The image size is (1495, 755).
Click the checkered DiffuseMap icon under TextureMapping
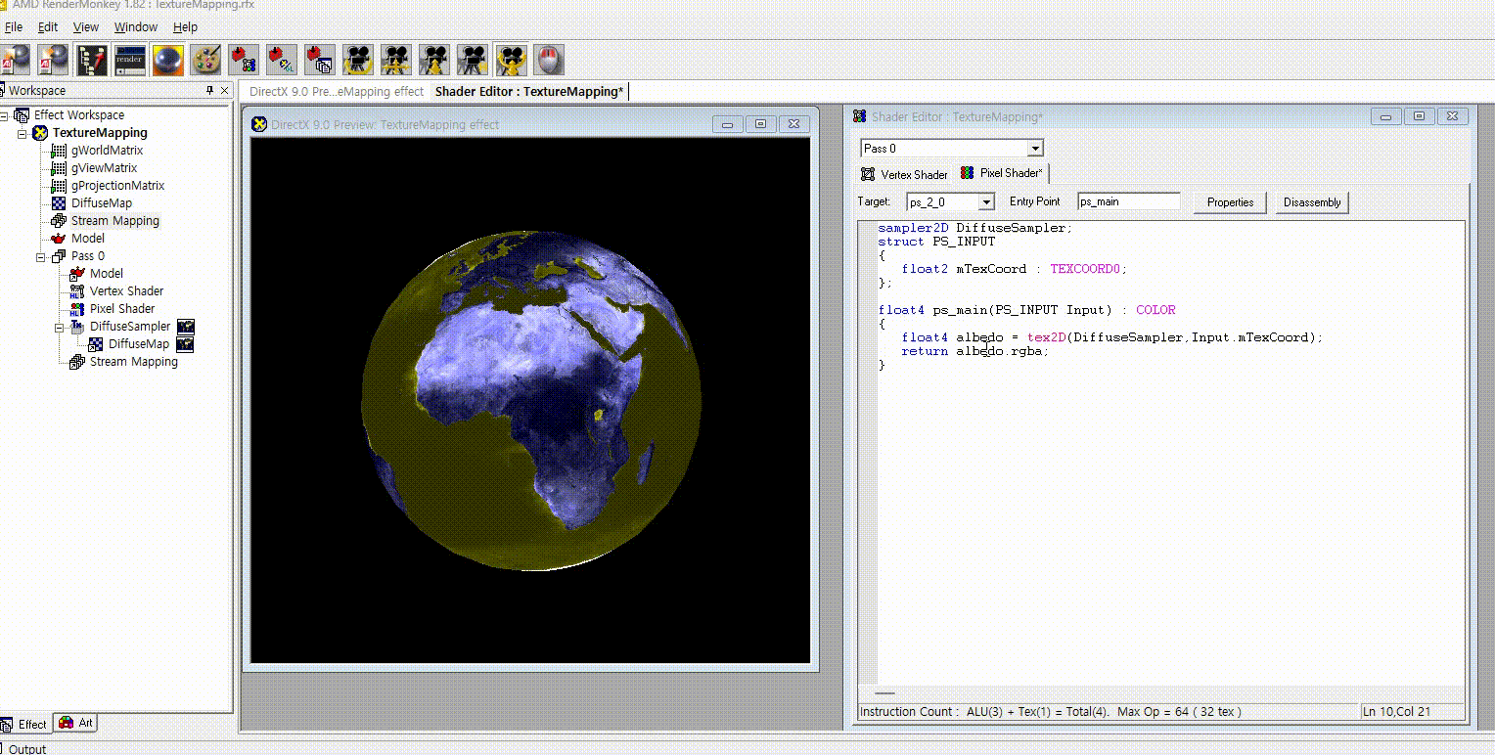point(58,203)
